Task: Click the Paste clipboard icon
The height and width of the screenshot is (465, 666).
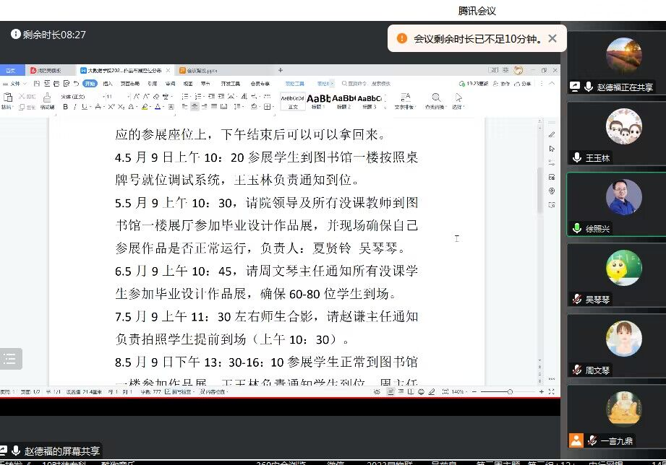Action: [x=7, y=98]
